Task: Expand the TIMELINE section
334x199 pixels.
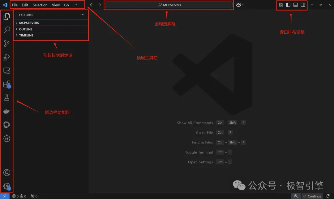Action: click(26, 35)
